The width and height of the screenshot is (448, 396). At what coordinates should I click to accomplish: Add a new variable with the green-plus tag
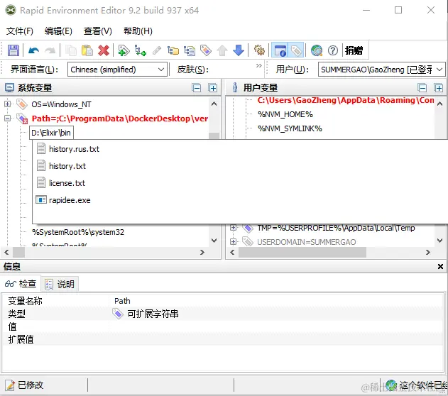click(x=124, y=50)
